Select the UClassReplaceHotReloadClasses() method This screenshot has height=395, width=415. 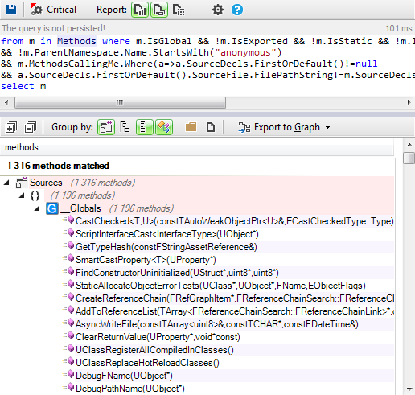click(x=147, y=363)
